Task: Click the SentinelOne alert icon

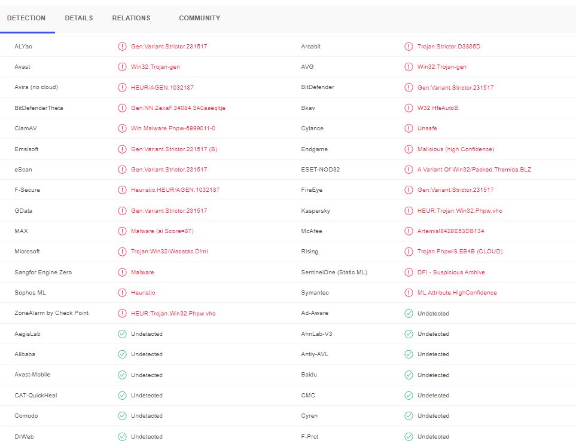Action: tap(409, 272)
